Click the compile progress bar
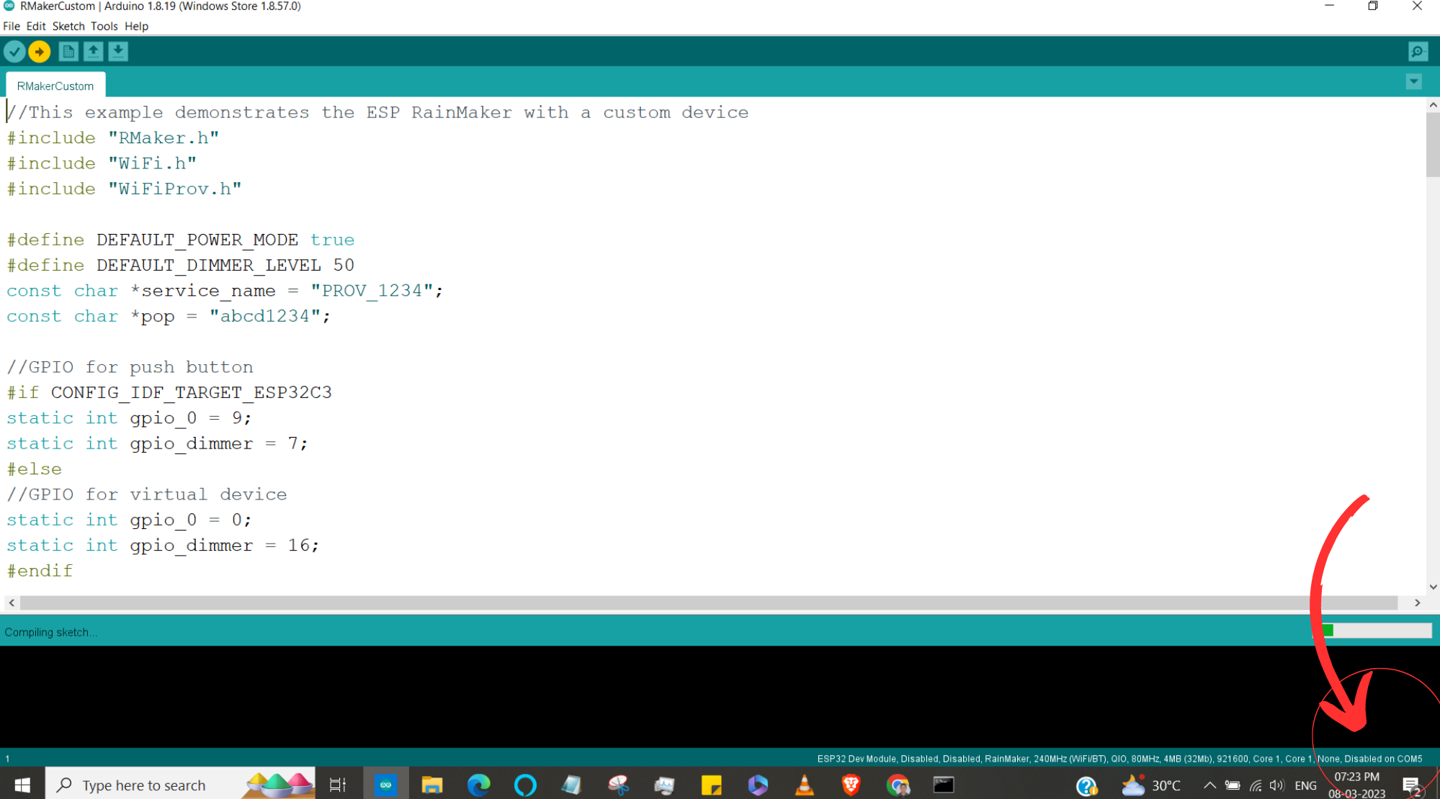 pyautogui.click(x=1377, y=631)
